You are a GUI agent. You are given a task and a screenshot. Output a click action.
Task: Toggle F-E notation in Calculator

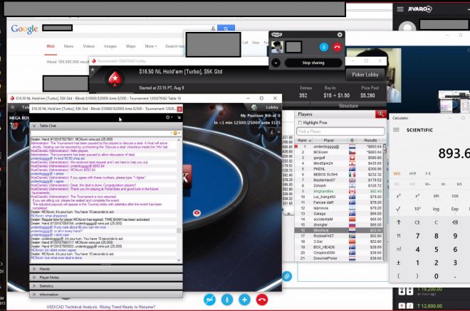coord(428,173)
